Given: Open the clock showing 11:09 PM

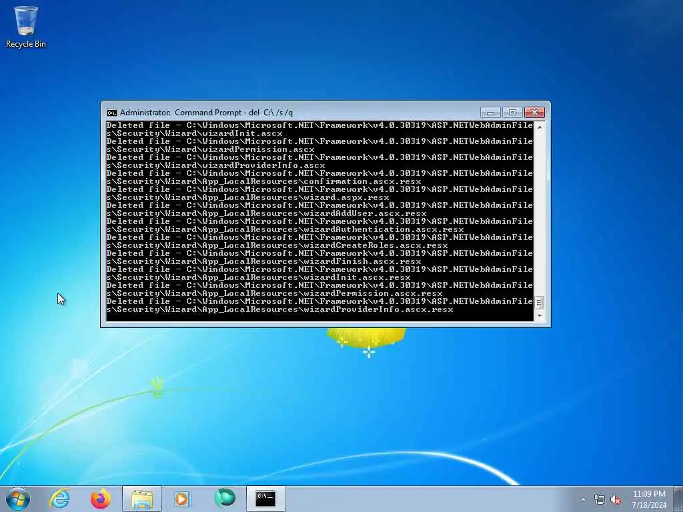Looking at the screenshot, I should tap(649, 499).
